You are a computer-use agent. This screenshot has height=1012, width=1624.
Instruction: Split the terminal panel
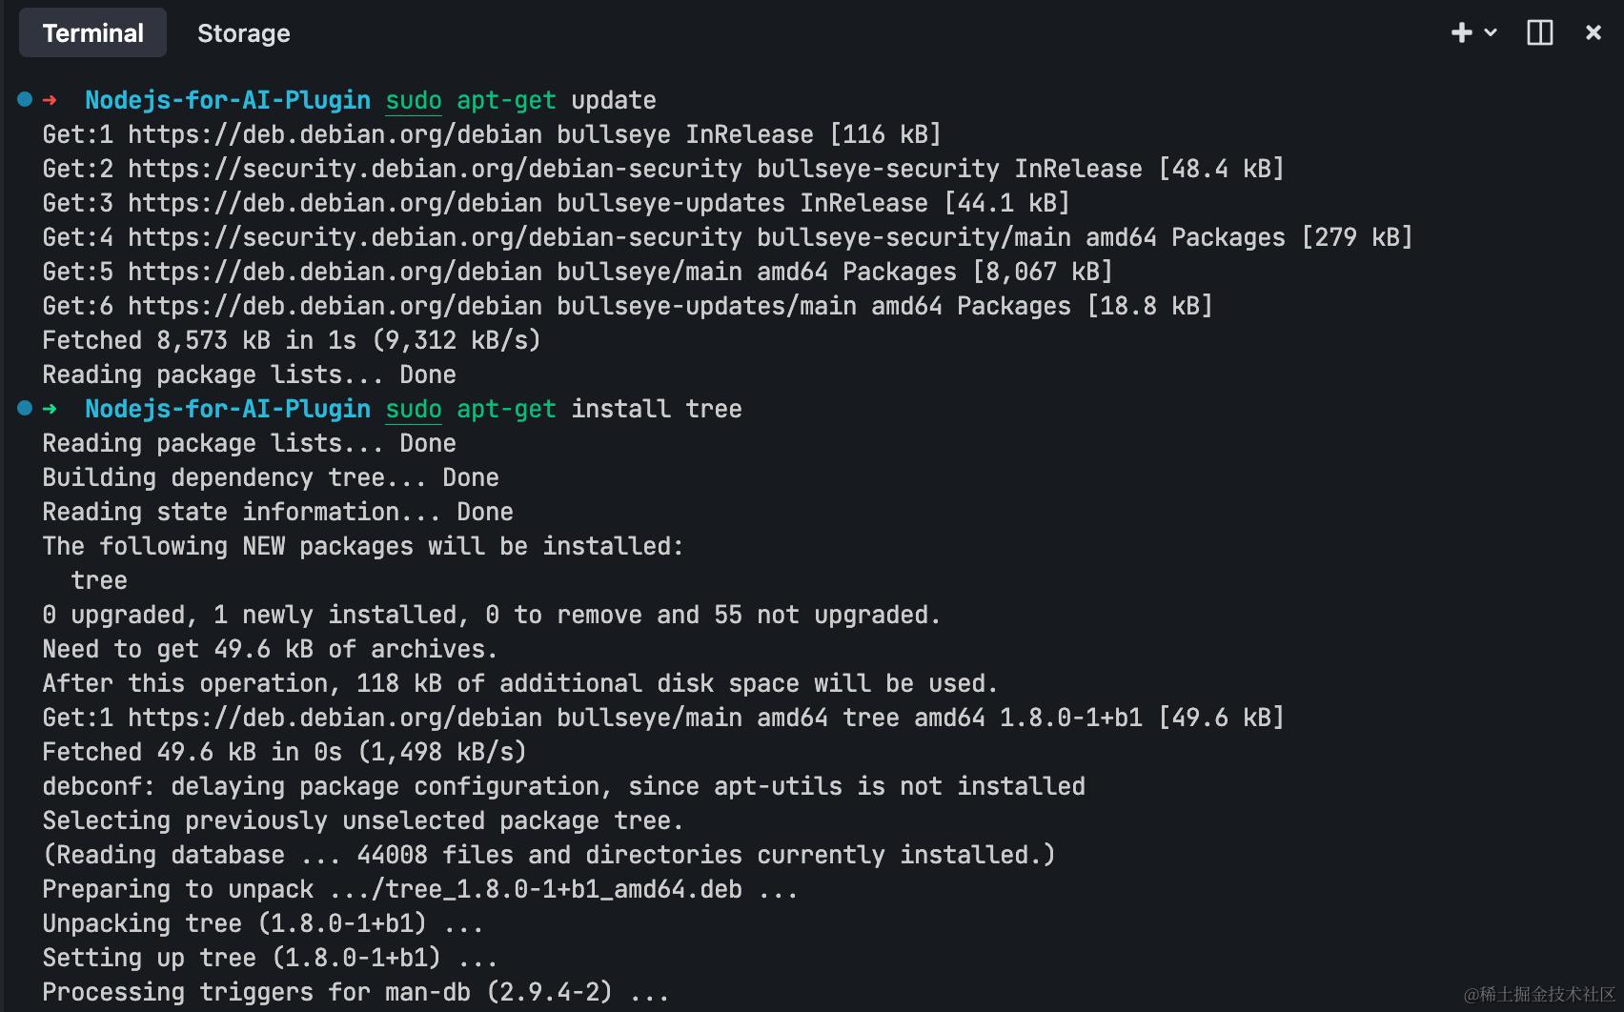coord(1539,32)
